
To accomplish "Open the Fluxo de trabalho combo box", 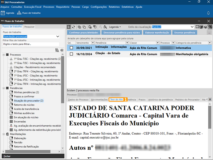I will (x=58, y=37).
